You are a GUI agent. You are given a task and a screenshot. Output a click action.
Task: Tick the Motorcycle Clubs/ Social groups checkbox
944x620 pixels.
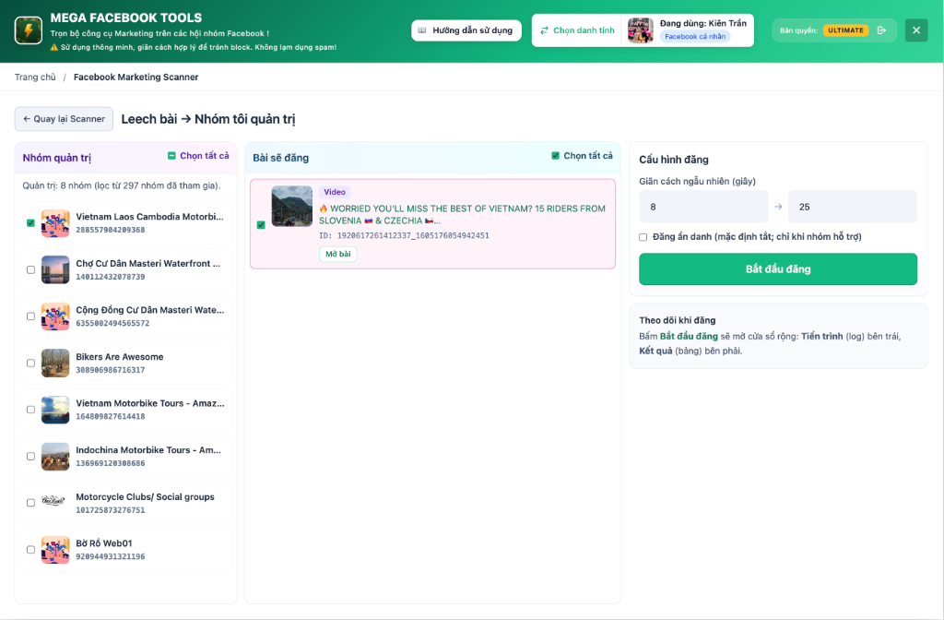[x=30, y=503]
